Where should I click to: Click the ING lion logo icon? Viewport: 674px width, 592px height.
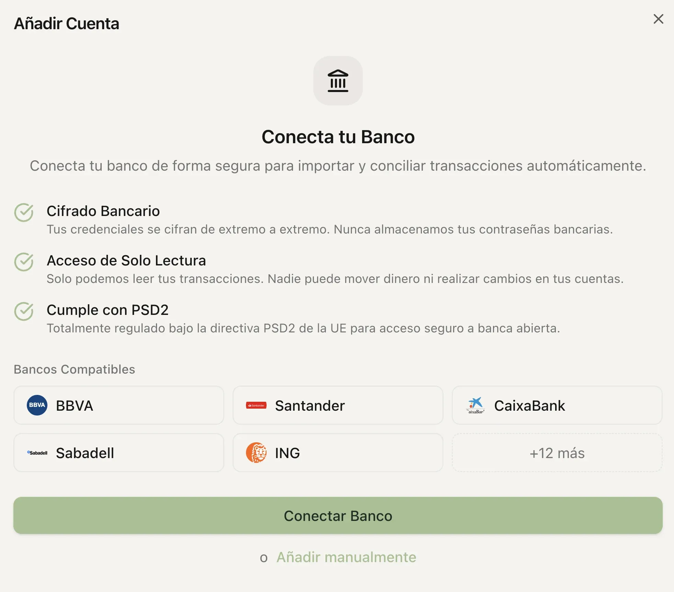coord(257,453)
